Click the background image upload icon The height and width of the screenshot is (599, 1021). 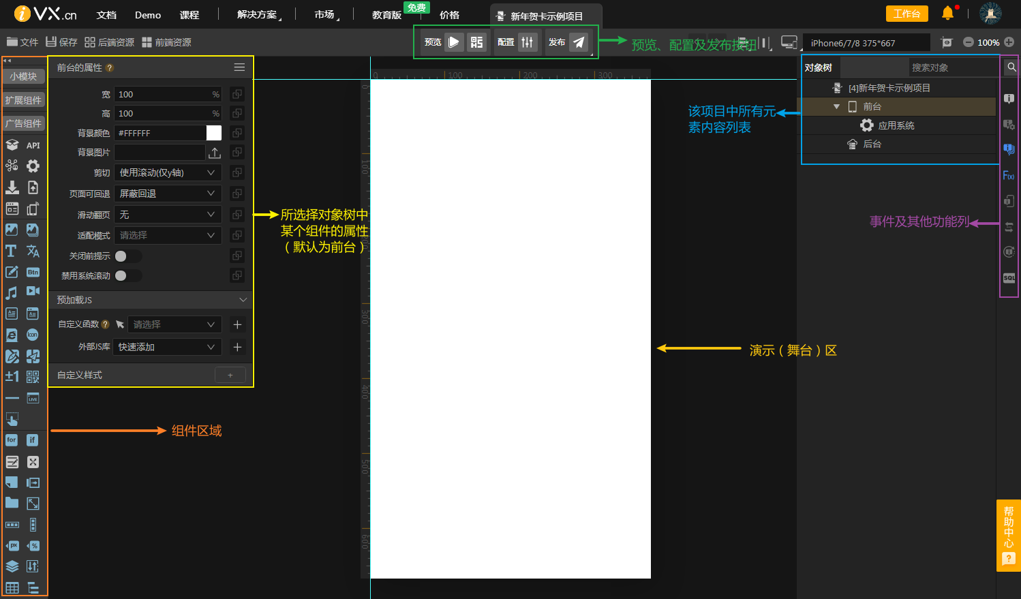tap(215, 153)
